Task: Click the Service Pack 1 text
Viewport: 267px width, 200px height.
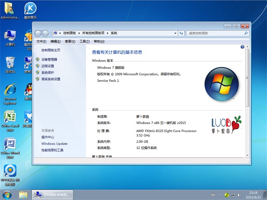Action: point(108,80)
